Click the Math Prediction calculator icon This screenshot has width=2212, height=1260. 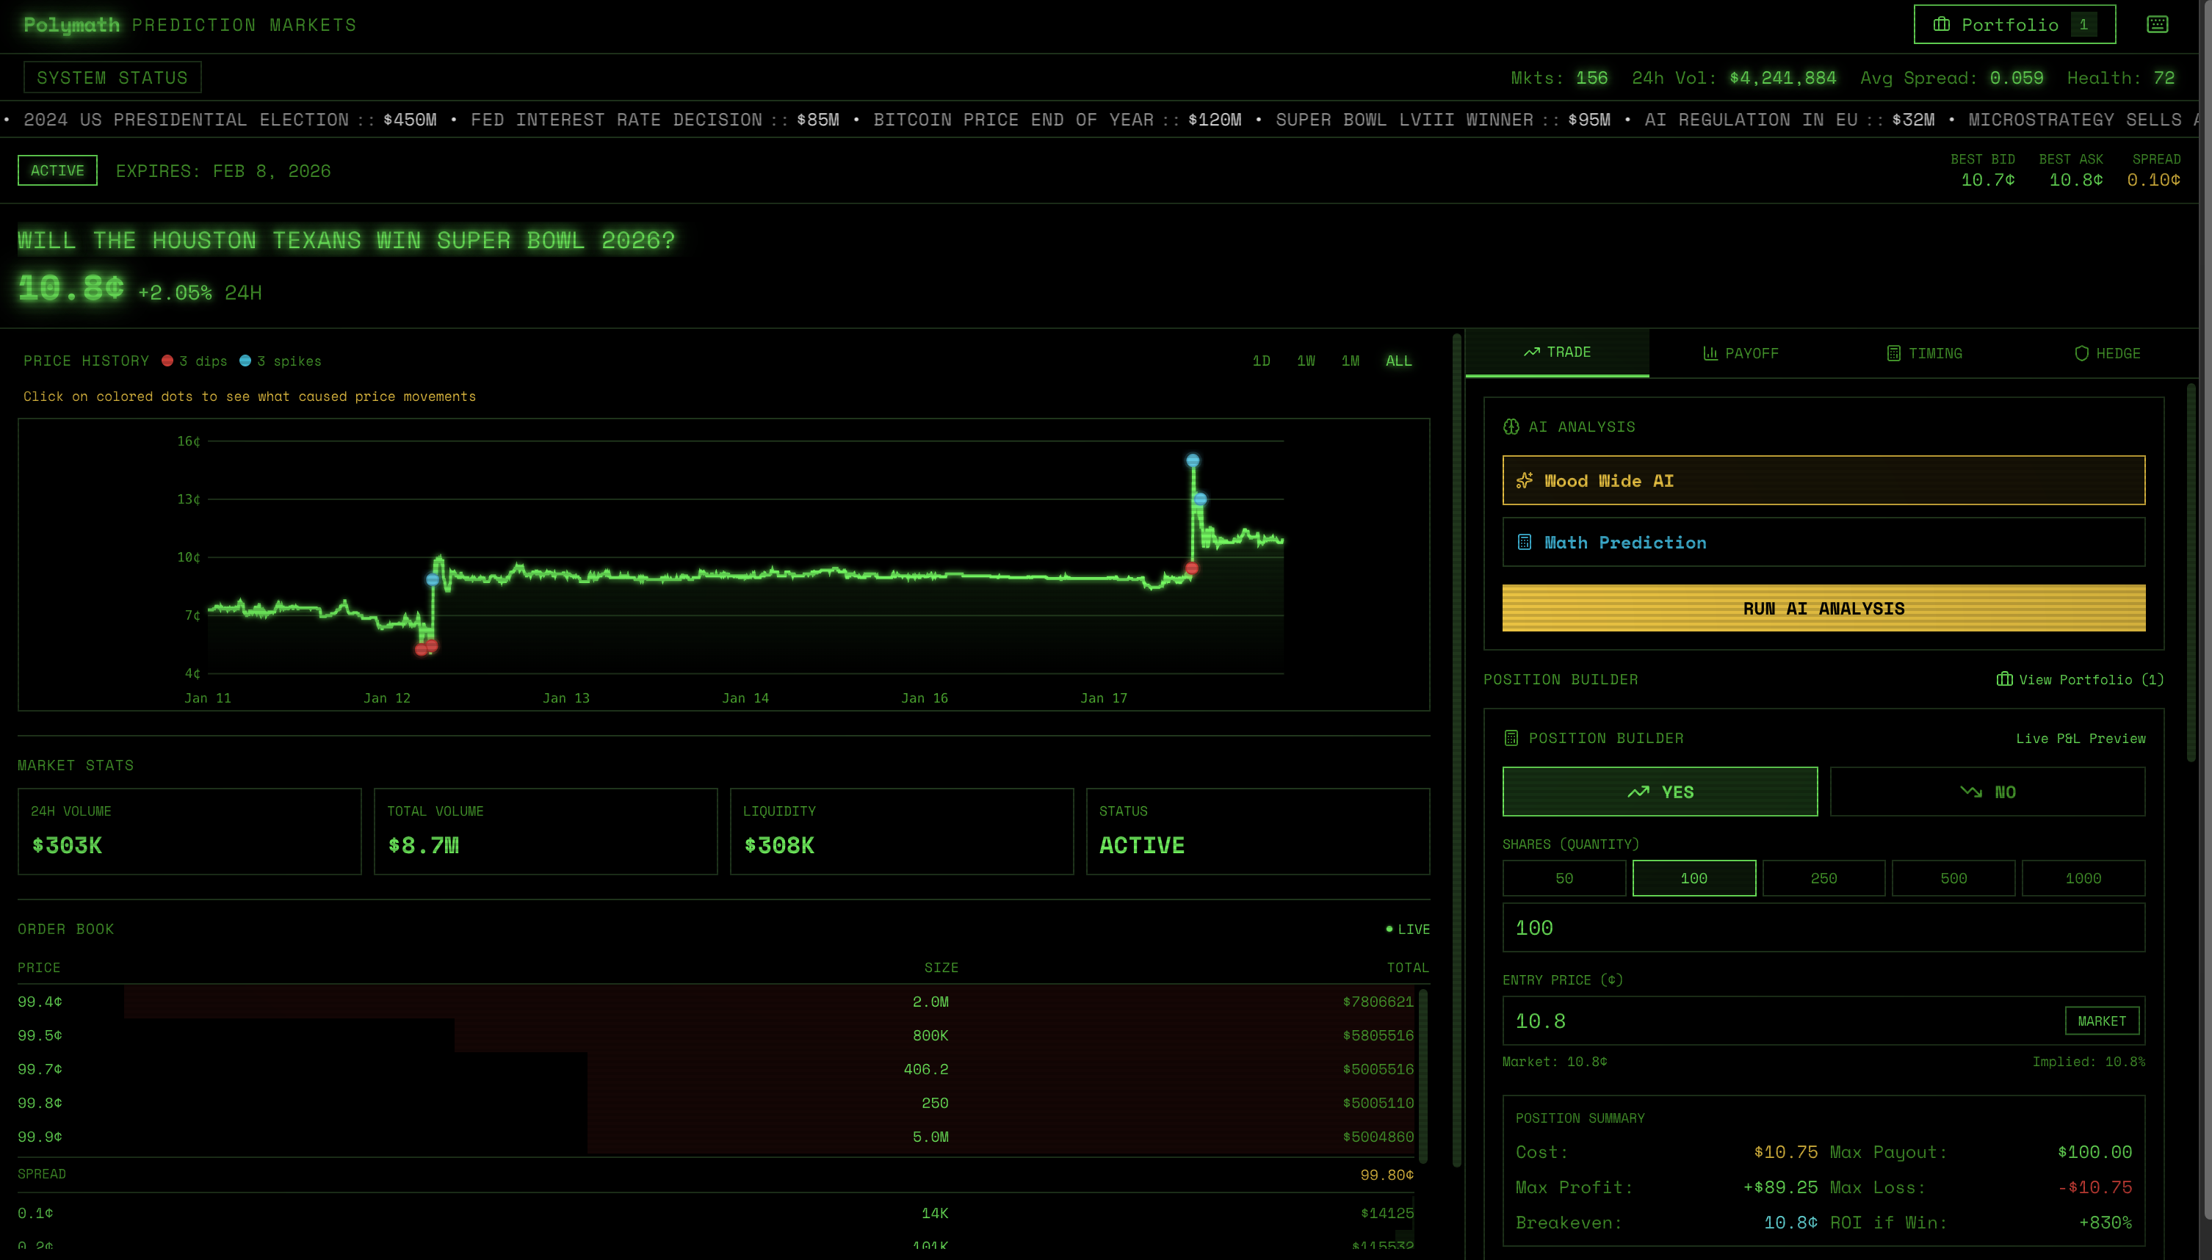point(1525,543)
